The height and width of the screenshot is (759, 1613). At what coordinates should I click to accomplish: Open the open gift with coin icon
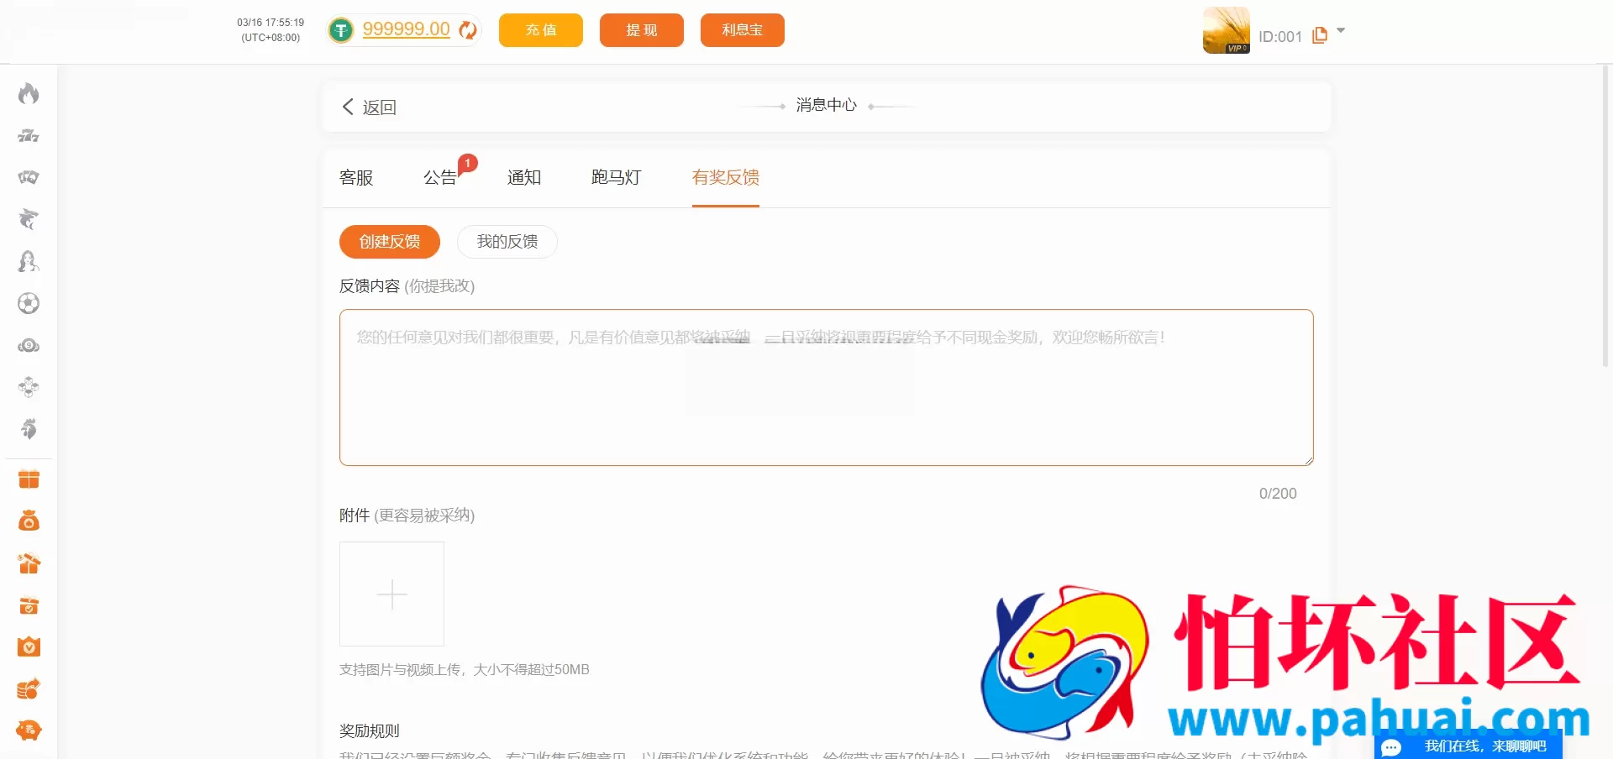coord(29,563)
